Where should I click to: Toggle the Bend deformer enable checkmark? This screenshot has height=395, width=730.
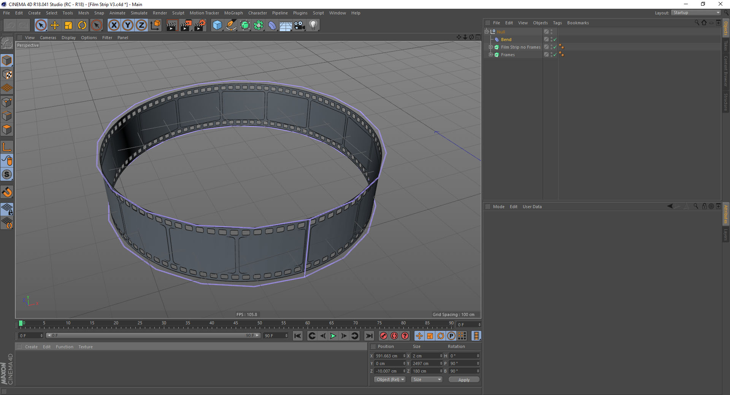555,39
